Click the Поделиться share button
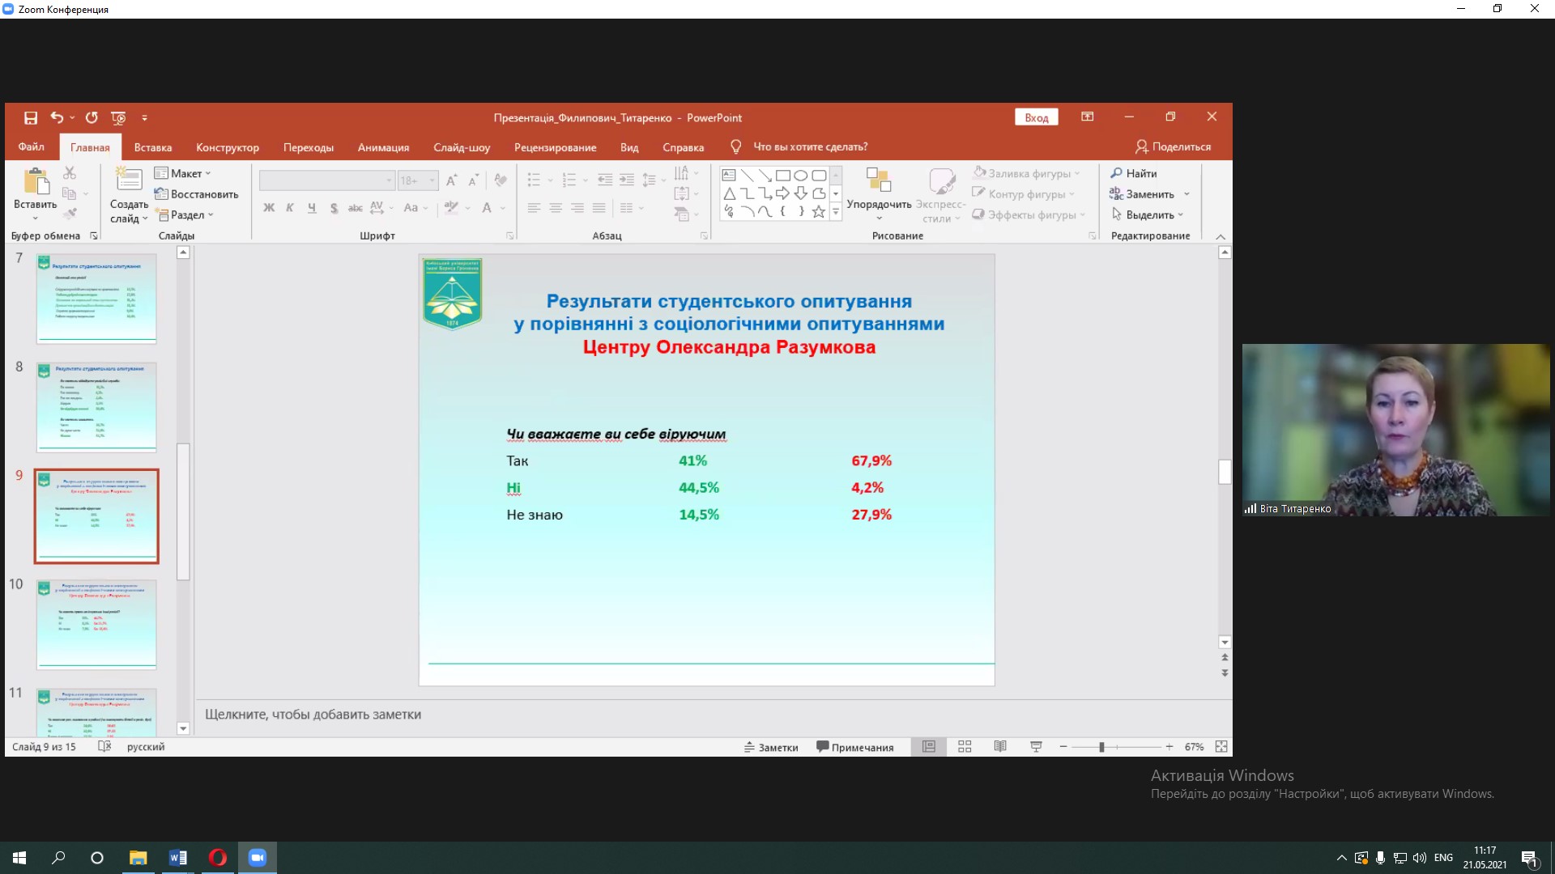The height and width of the screenshot is (874, 1555). (1173, 146)
